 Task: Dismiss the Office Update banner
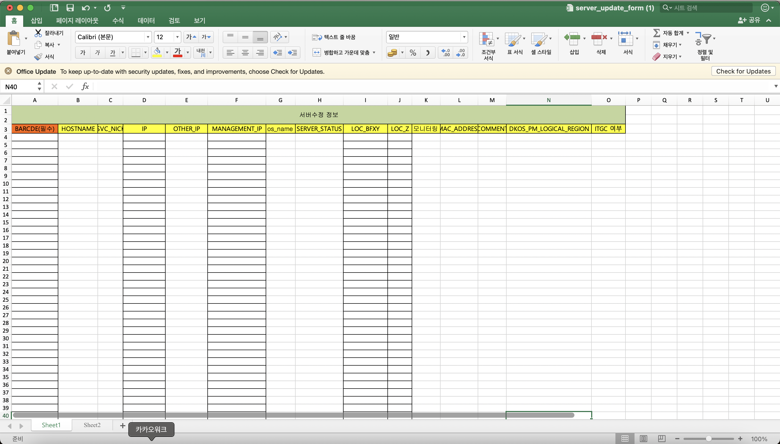(8, 71)
